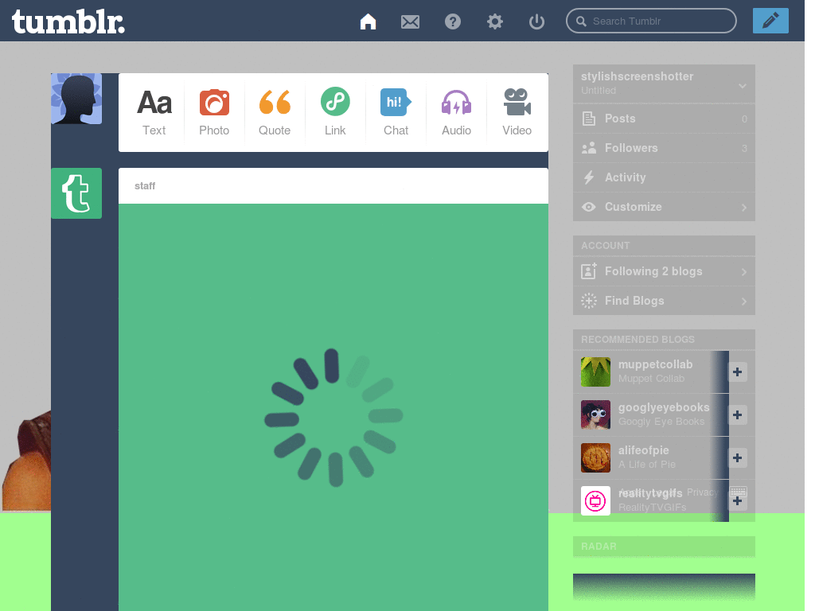This screenshot has height=611, width=815.
Task: Log out with the power icon
Action: click(x=536, y=21)
